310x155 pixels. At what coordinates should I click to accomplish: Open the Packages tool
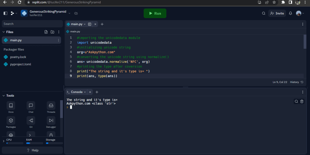[x=11, y=122]
